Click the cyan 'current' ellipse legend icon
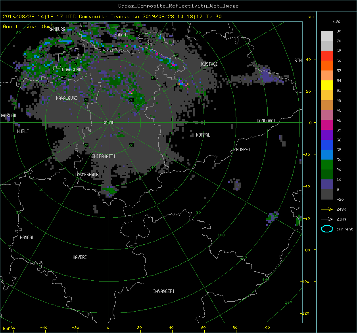Viewport: 357px width, 333px height. tap(327, 229)
